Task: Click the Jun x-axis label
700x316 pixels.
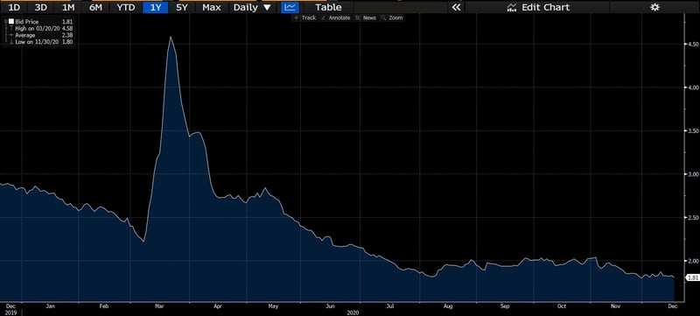Action: coord(330,306)
